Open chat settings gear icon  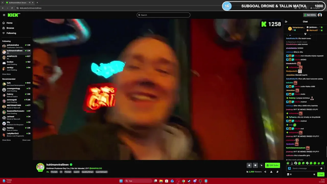314,174
